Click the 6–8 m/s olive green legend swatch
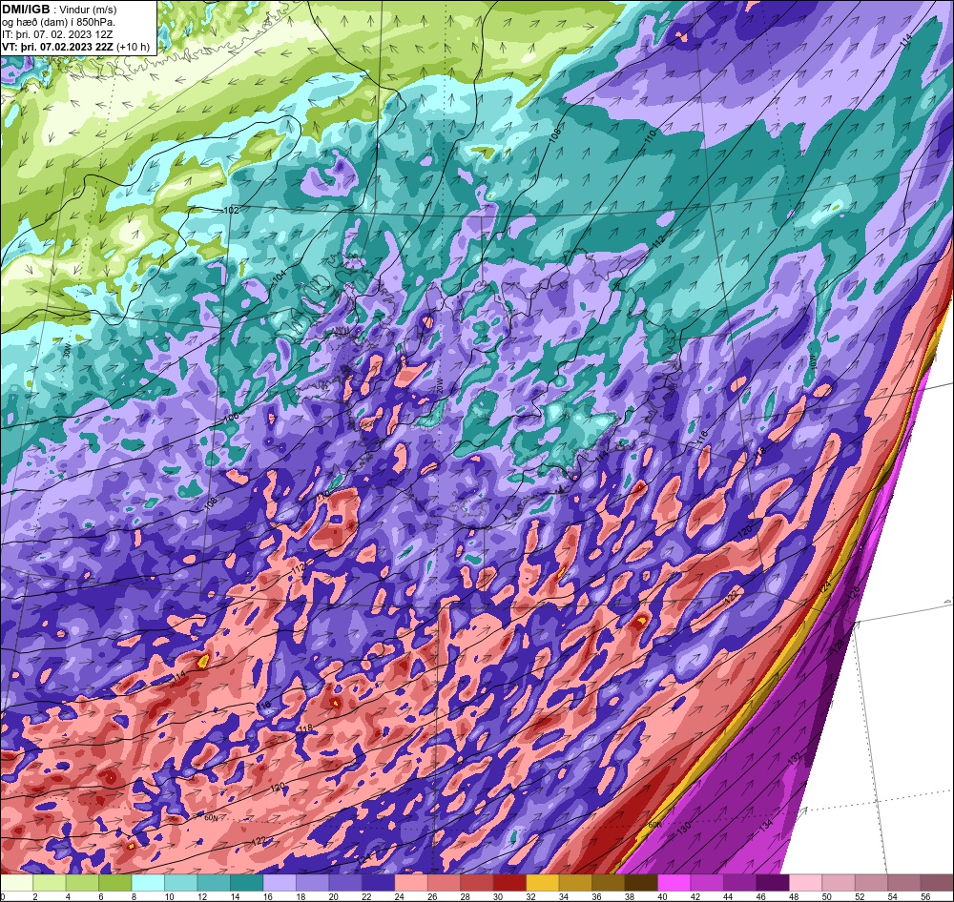Screen dimensions: 954x902 [x=115, y=883]
